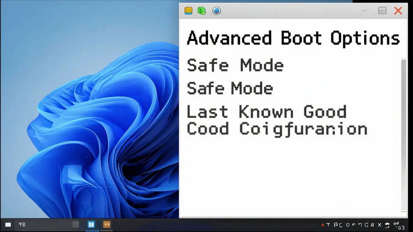Open the orange taskbar application

(x=106, y=225)
